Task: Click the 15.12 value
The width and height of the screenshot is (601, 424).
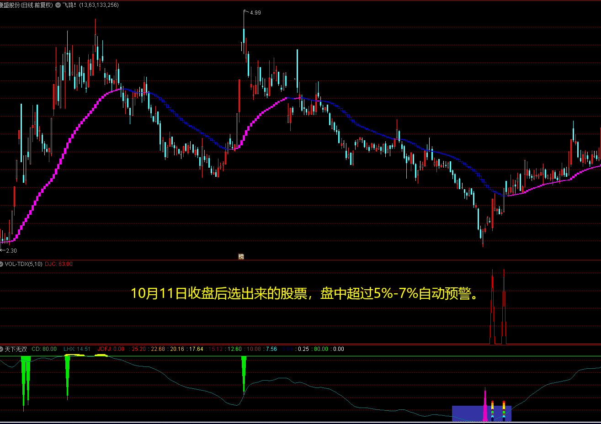Action: (215, 349)
